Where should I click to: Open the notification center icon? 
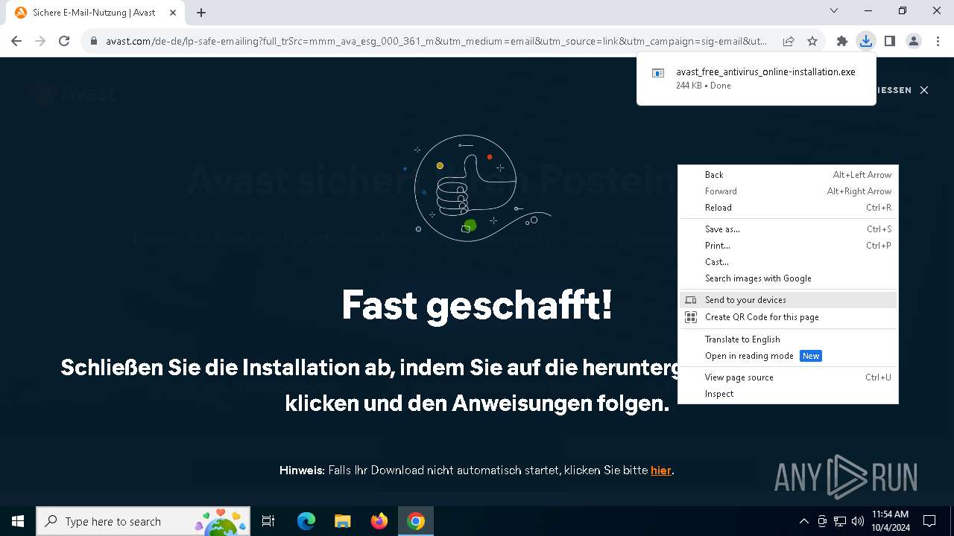click(929, 521)
